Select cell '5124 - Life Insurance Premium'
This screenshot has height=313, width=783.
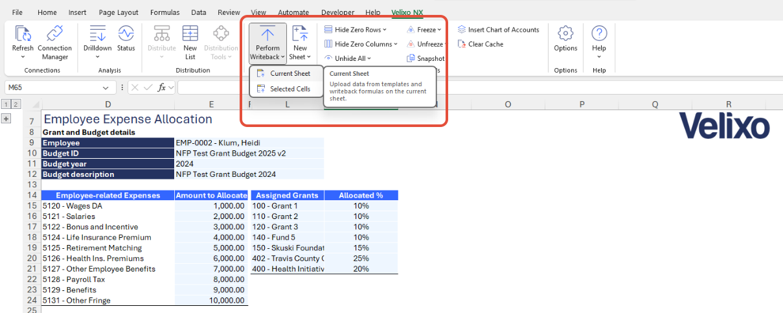tap(108, 237)
